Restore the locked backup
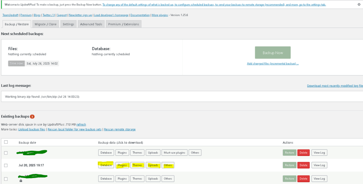The image size is (363, 184). (289, 179)
